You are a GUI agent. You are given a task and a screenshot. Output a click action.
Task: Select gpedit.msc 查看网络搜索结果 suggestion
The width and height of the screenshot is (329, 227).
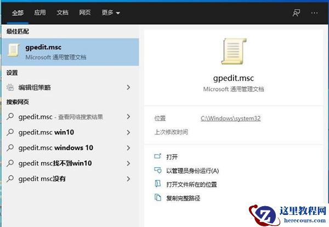[x=70, y=117]
